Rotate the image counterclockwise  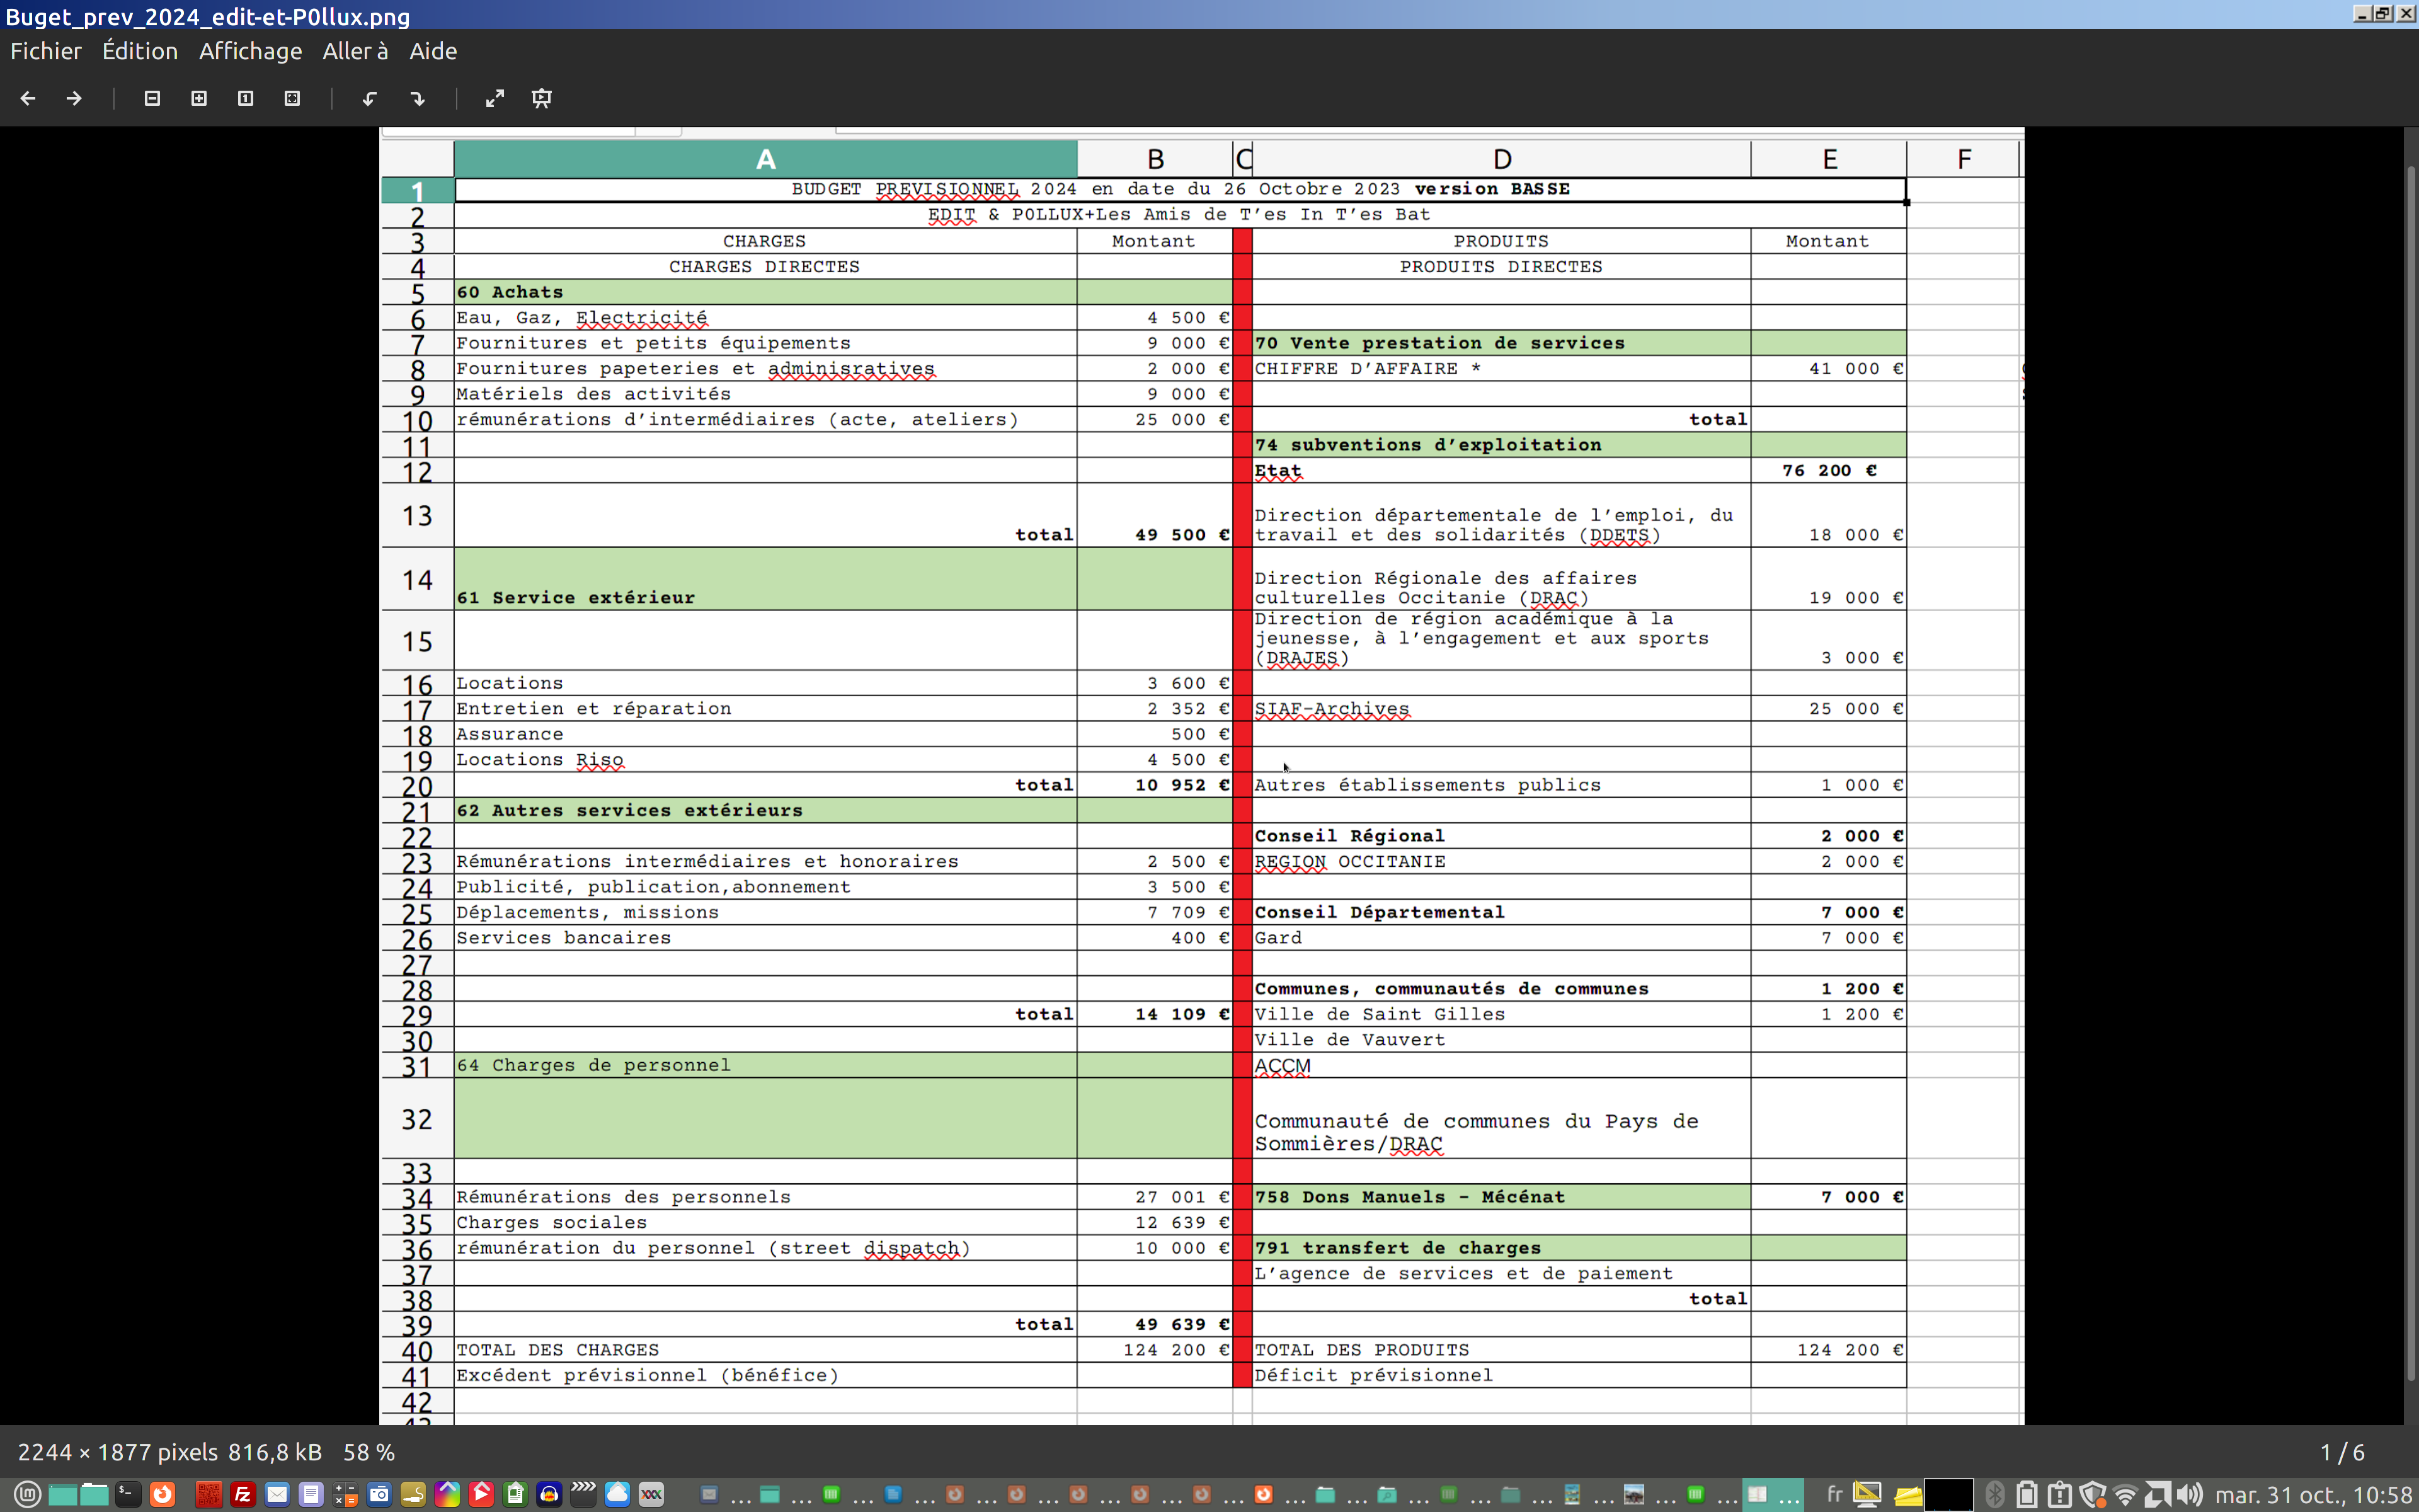pos(369,98)
